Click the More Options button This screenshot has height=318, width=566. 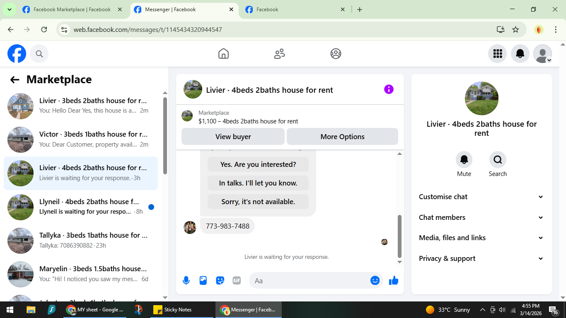pos(342,137)
